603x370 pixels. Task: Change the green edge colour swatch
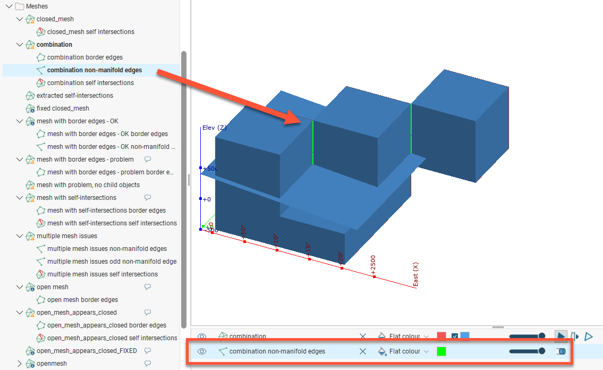(441, 351)
